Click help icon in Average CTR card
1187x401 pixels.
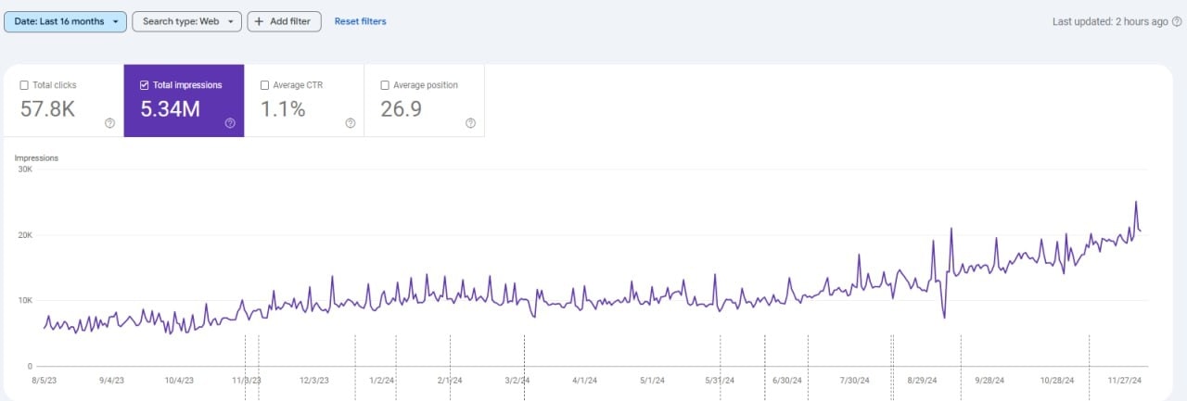pos(350,123)
